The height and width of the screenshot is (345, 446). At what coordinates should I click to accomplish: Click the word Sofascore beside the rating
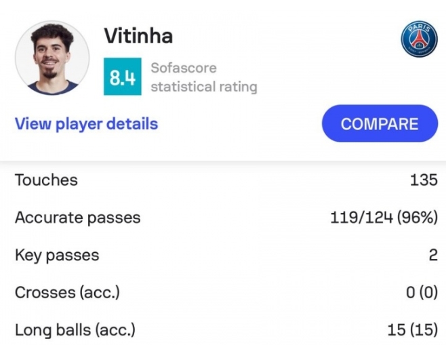pos(183,68)
